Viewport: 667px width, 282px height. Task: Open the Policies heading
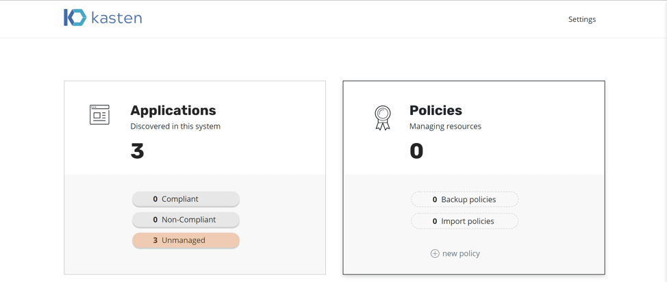coord(436,110)
